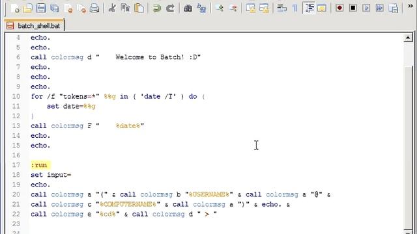Click the %date% variable on line 13
The width and height of the screenshot is (417, 234).
point(128,125)
